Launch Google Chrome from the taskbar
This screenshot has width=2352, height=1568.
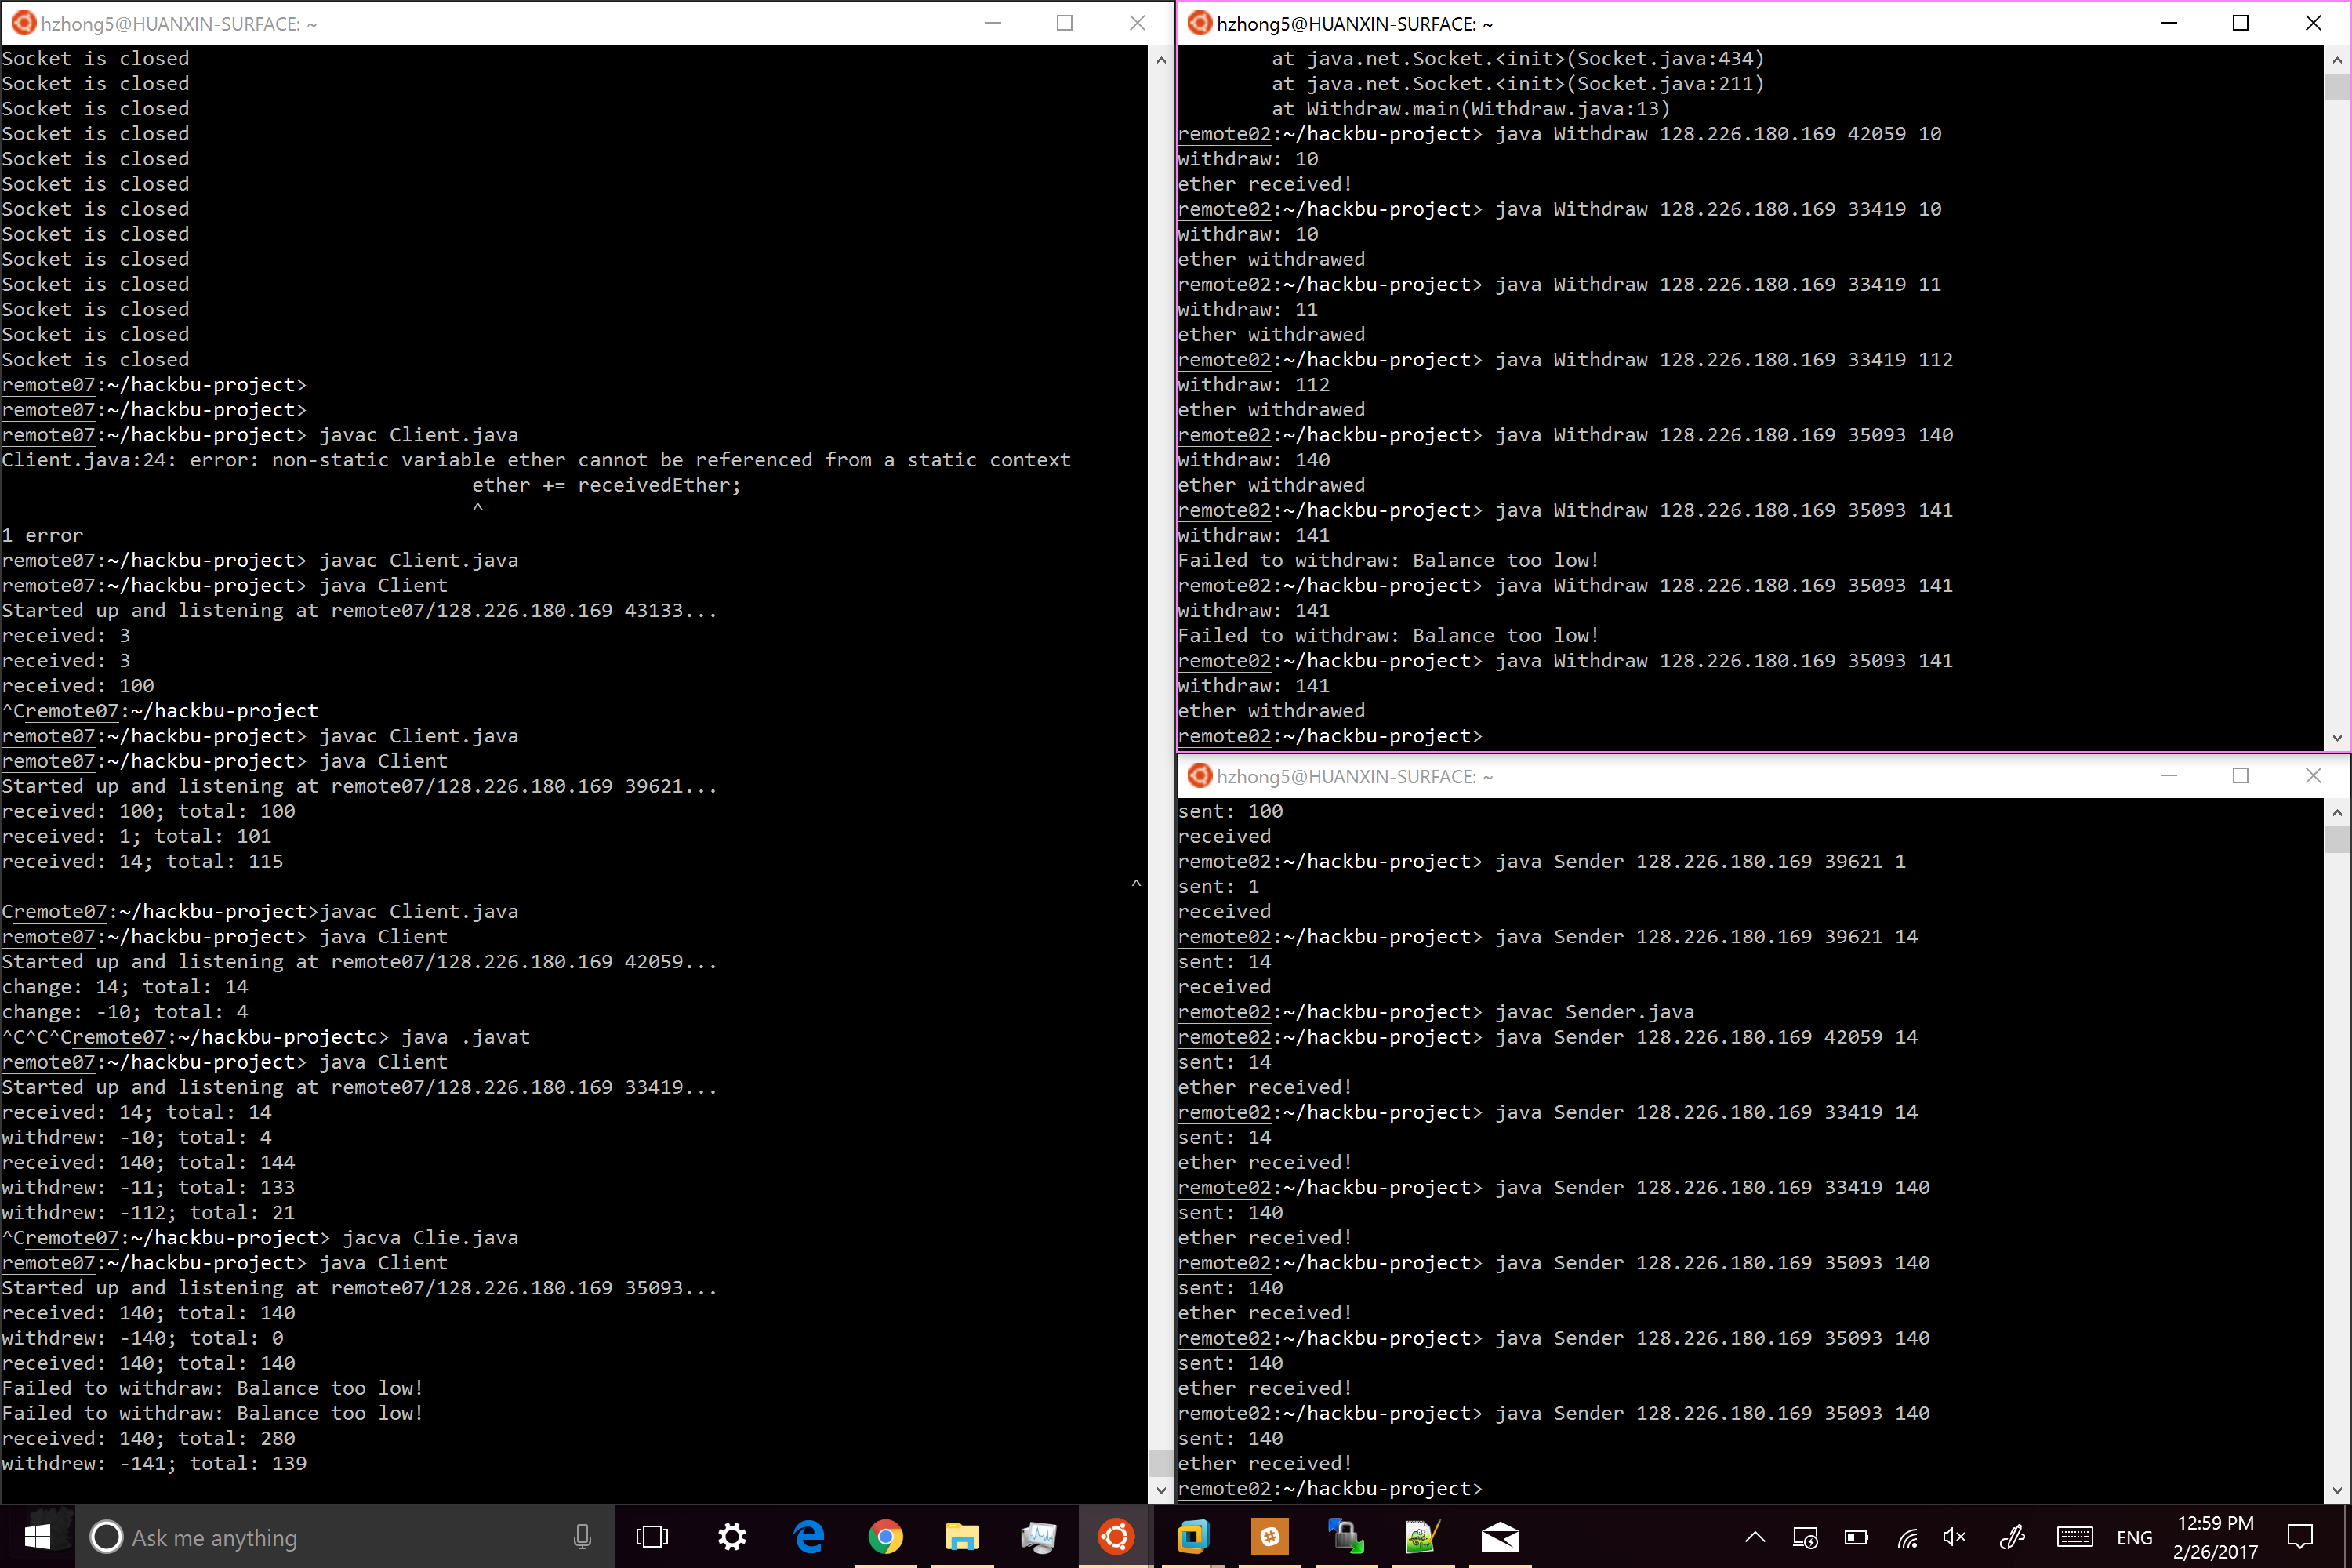point(885,1537)
